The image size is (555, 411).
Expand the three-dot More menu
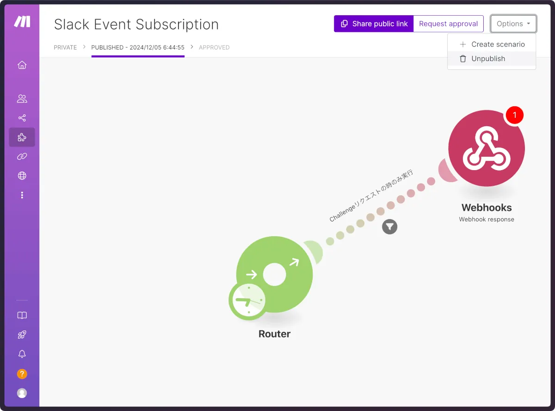tap(22, 195)
